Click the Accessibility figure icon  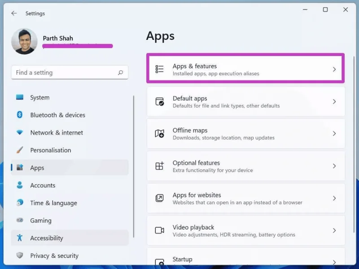[x=20, y=238]
